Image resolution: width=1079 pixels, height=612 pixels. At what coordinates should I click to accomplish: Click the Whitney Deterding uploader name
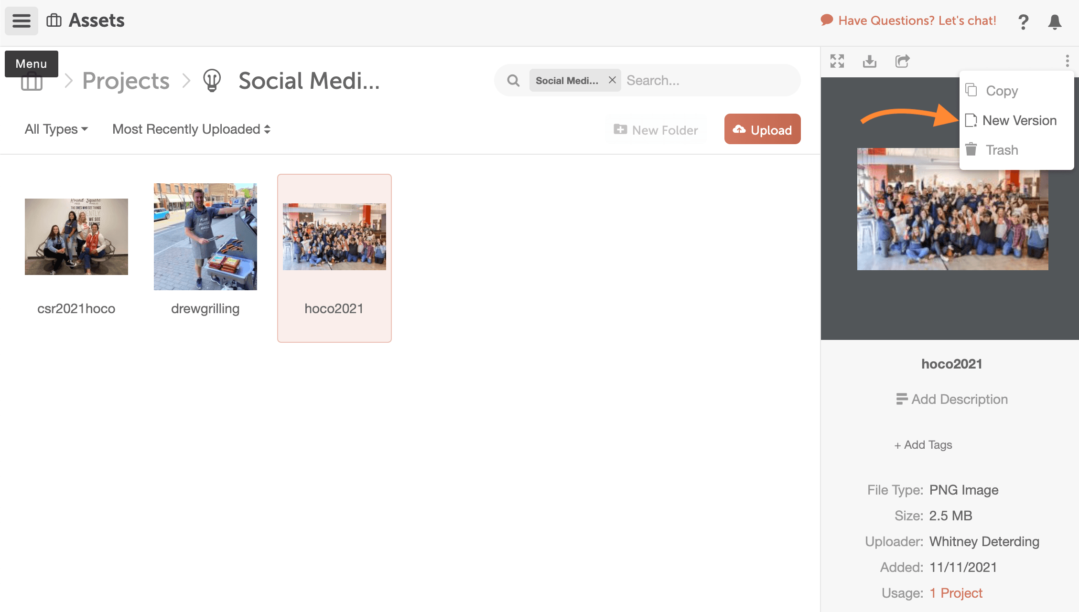point(984,541)
